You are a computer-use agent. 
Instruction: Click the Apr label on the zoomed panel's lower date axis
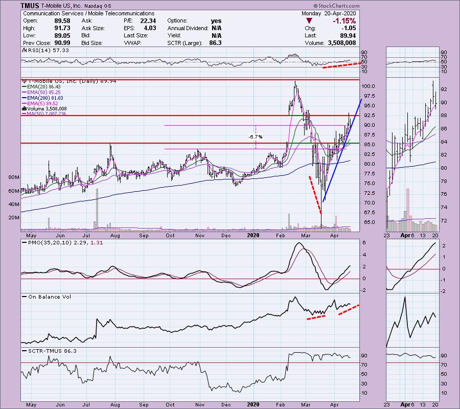pyautogui.click(x=405, y=404)
